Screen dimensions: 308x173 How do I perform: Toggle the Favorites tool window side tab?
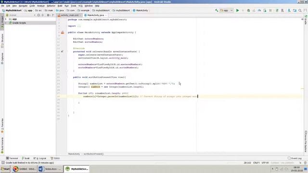coord(2,125)
